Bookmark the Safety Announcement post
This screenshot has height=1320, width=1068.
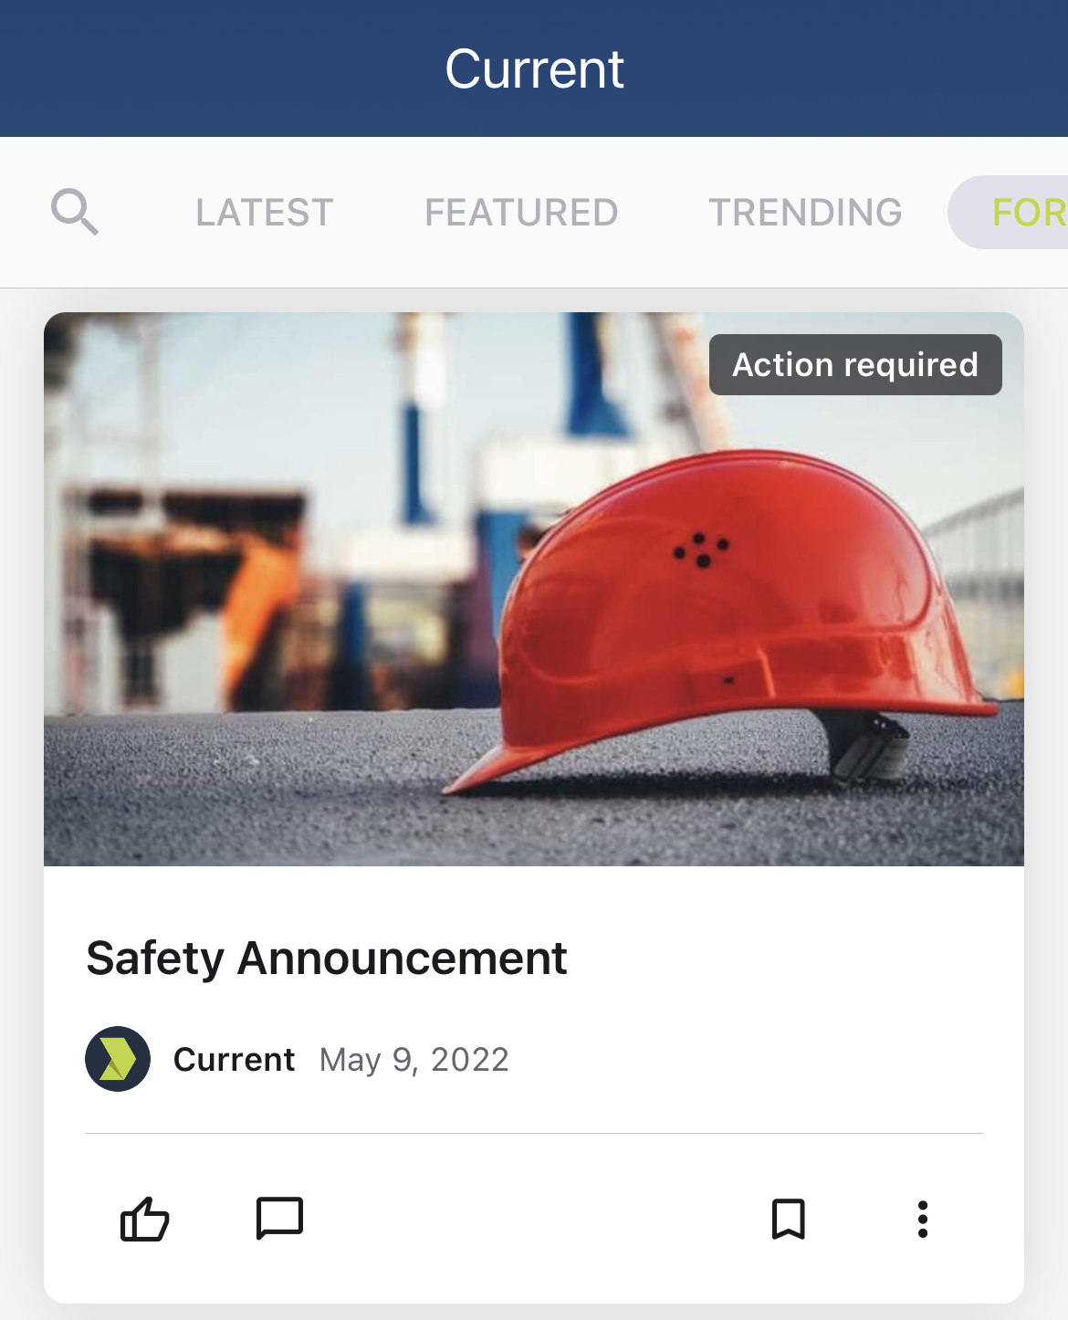(x=788, y=1219)
